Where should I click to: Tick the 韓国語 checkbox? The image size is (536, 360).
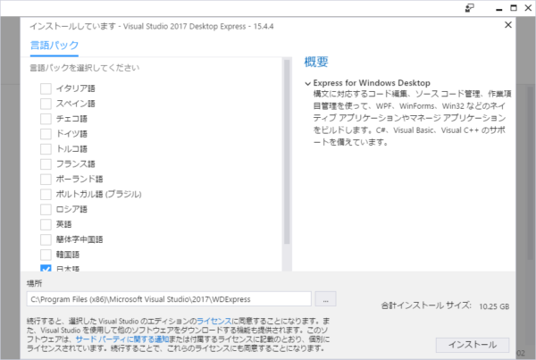click(46, 255)
